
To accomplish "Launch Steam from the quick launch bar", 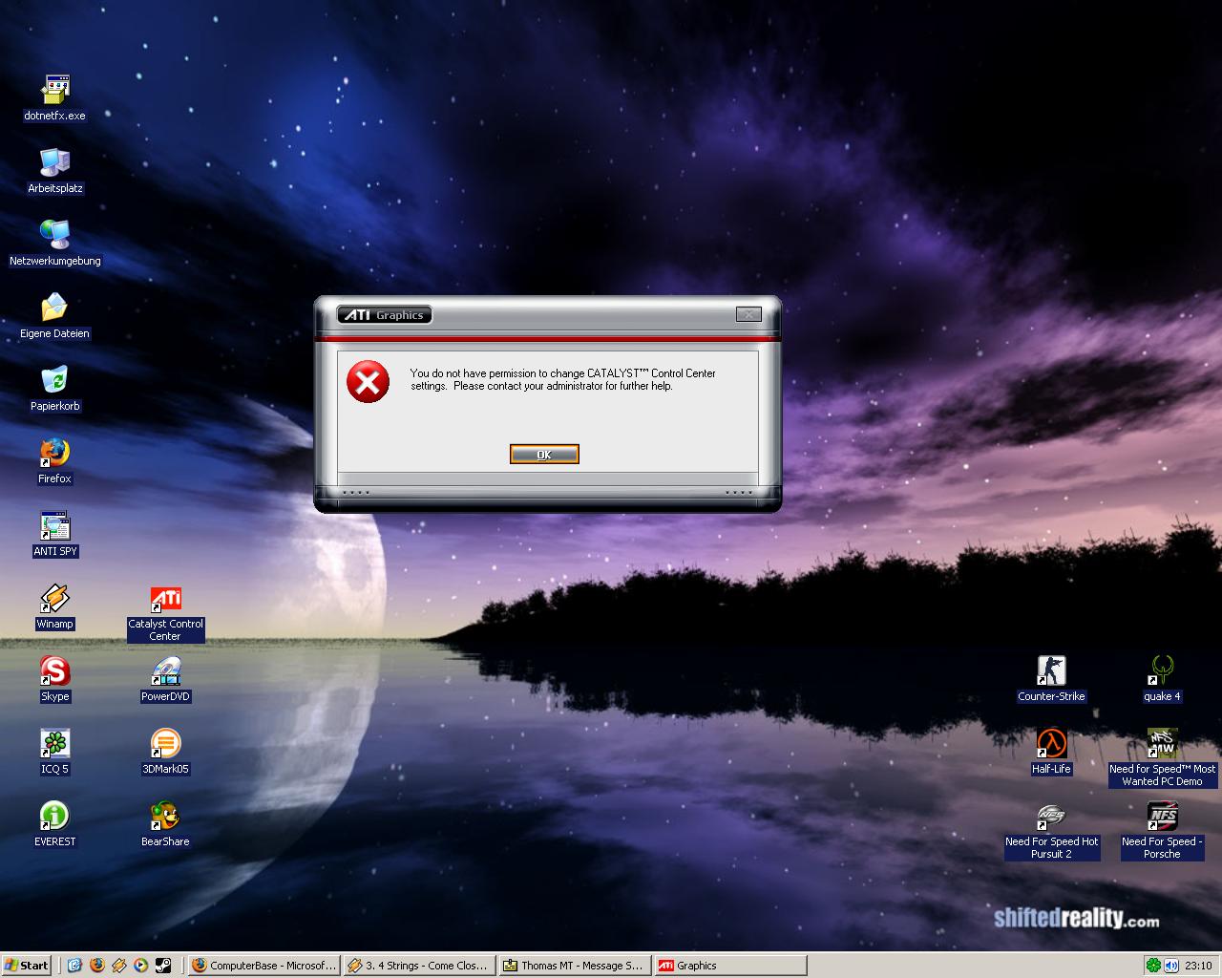I will pyautogui.click(x=163, y=966).
